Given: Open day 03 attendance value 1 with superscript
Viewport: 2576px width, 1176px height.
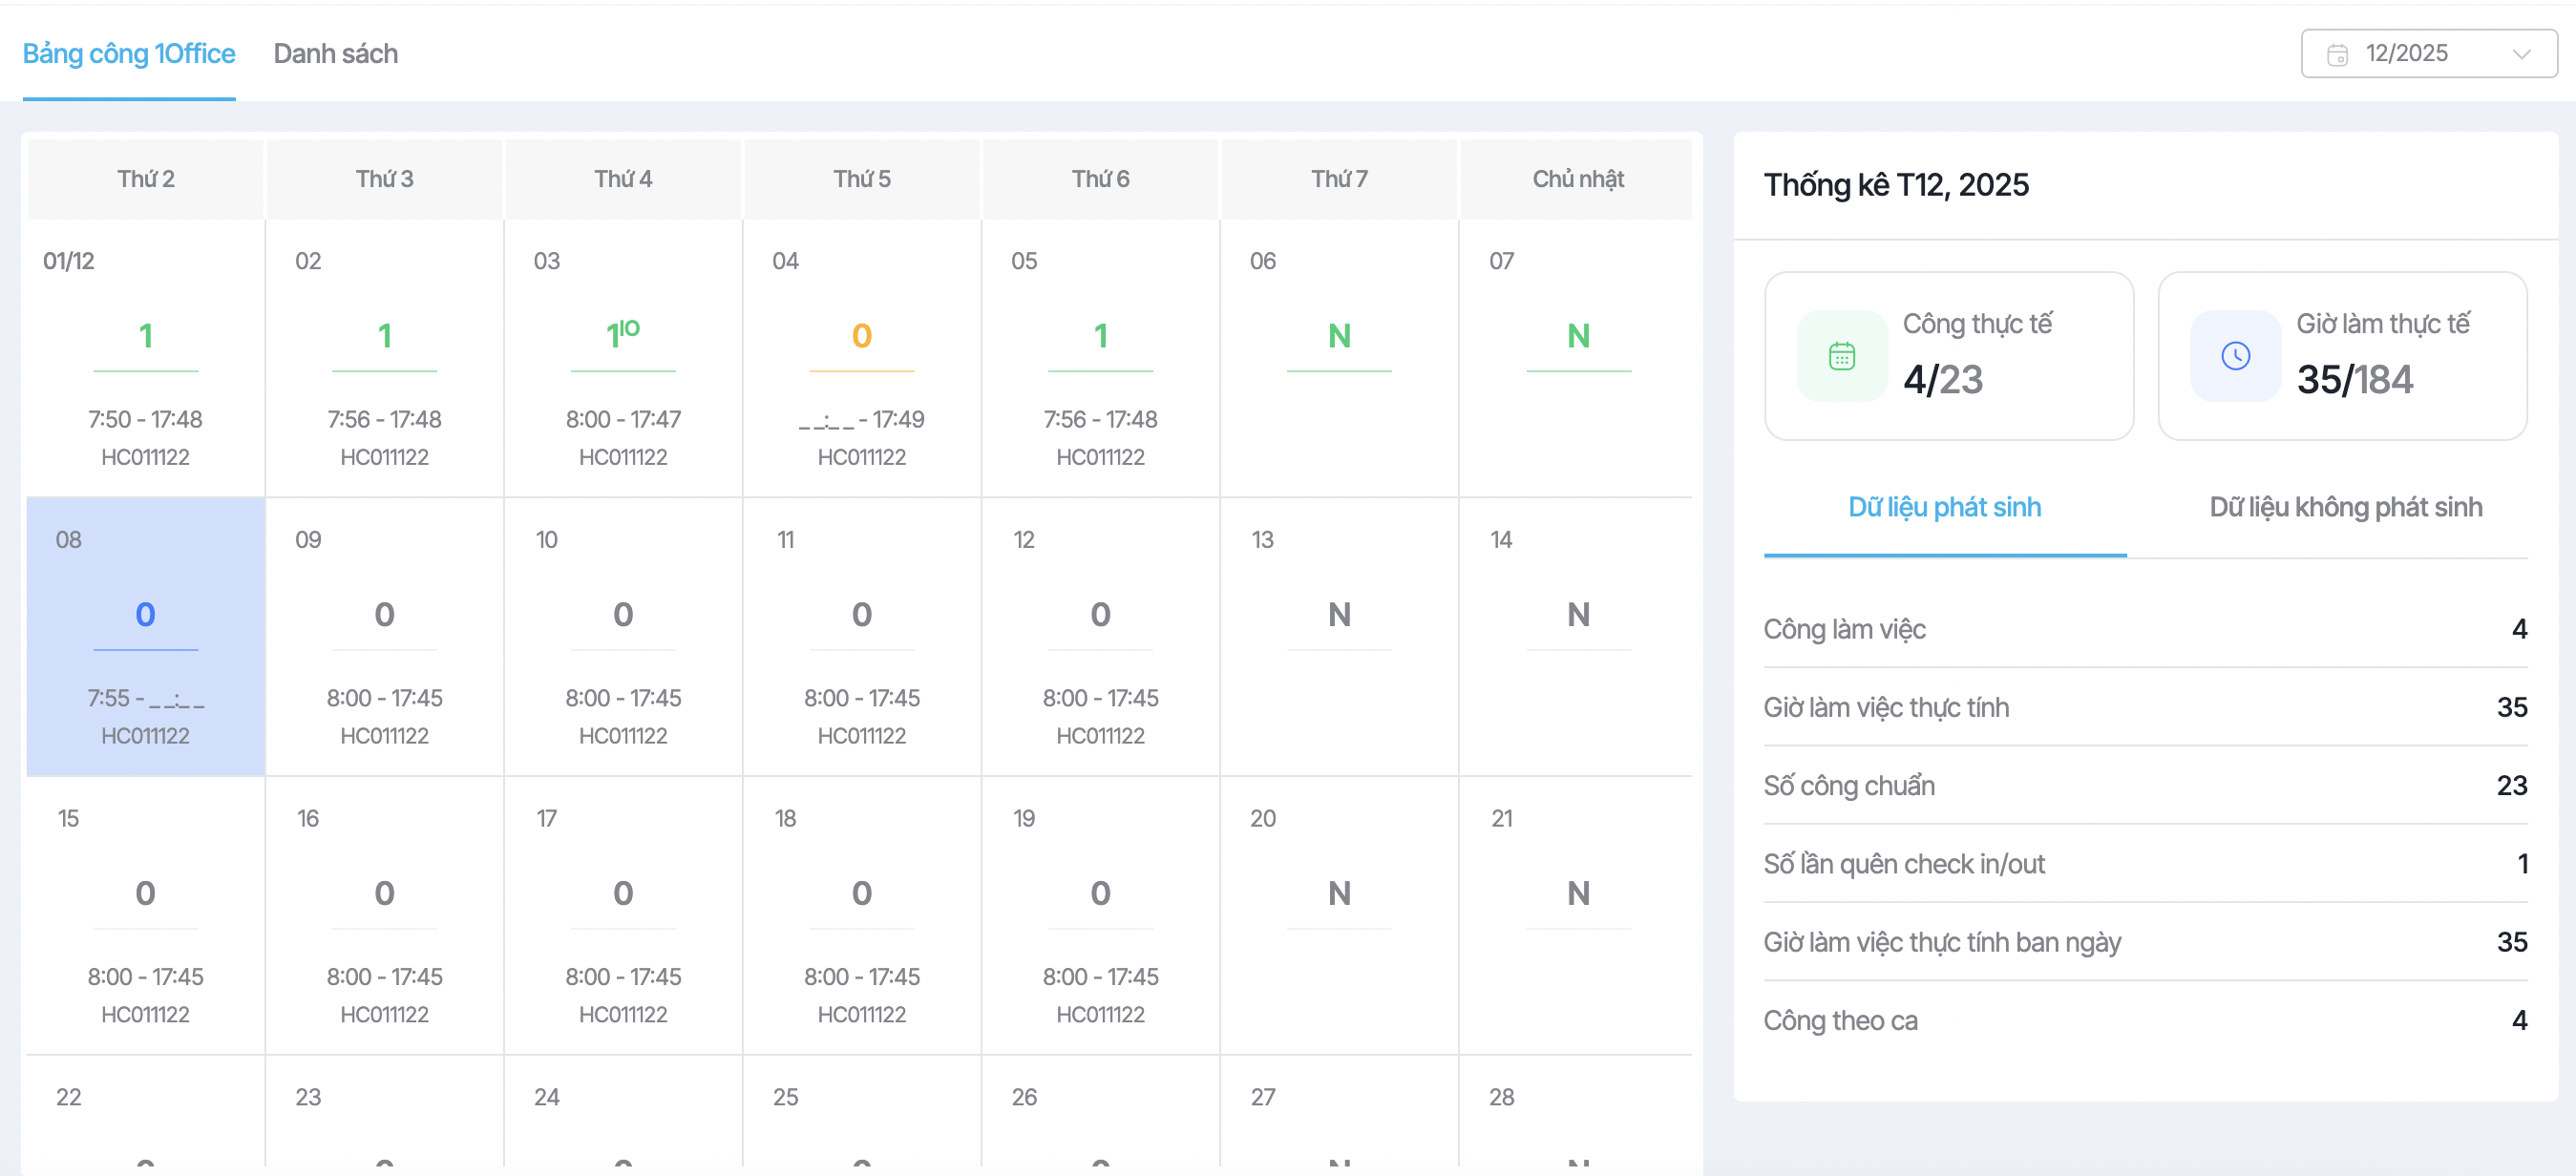Looking at the screenshot, I should click(x=622, y=335).
